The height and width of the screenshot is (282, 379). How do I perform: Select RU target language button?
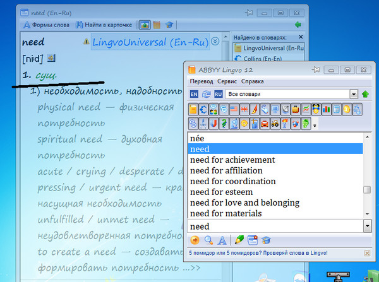click(219, 94)
